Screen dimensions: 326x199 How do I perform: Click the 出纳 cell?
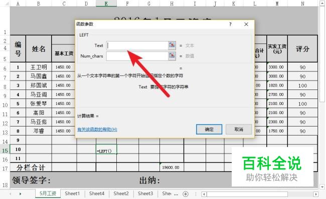click(x=149, y=180)
